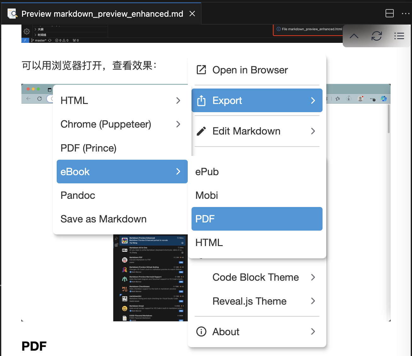
Task: Click the blue remote indicator in status bar
Action: click(25, 40)
